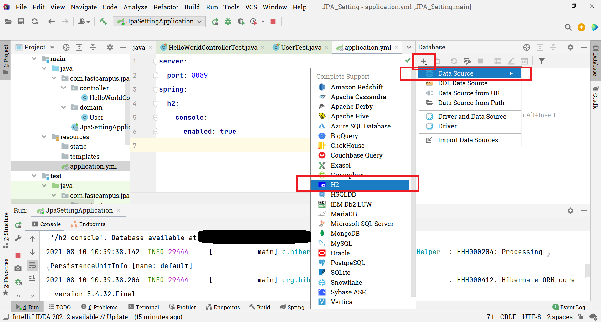Open the Terminal tool window button
This screenshot has width=601, height=322.
pos(144,307)
